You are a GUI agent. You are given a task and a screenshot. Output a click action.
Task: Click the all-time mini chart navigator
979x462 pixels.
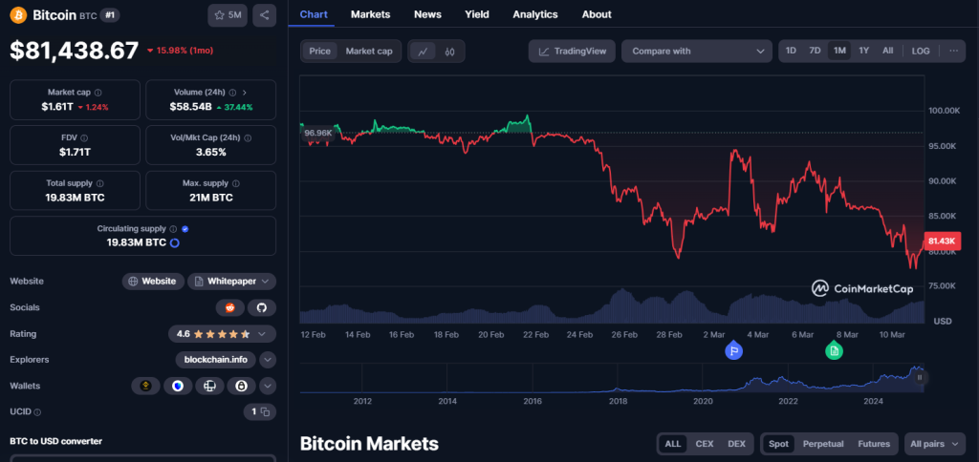click(x=612, y=377)
